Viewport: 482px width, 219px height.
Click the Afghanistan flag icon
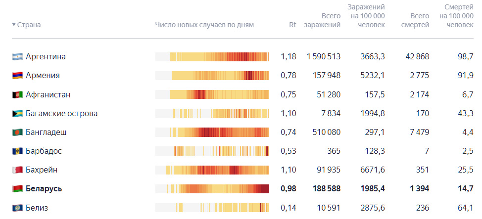pos(17,94)
